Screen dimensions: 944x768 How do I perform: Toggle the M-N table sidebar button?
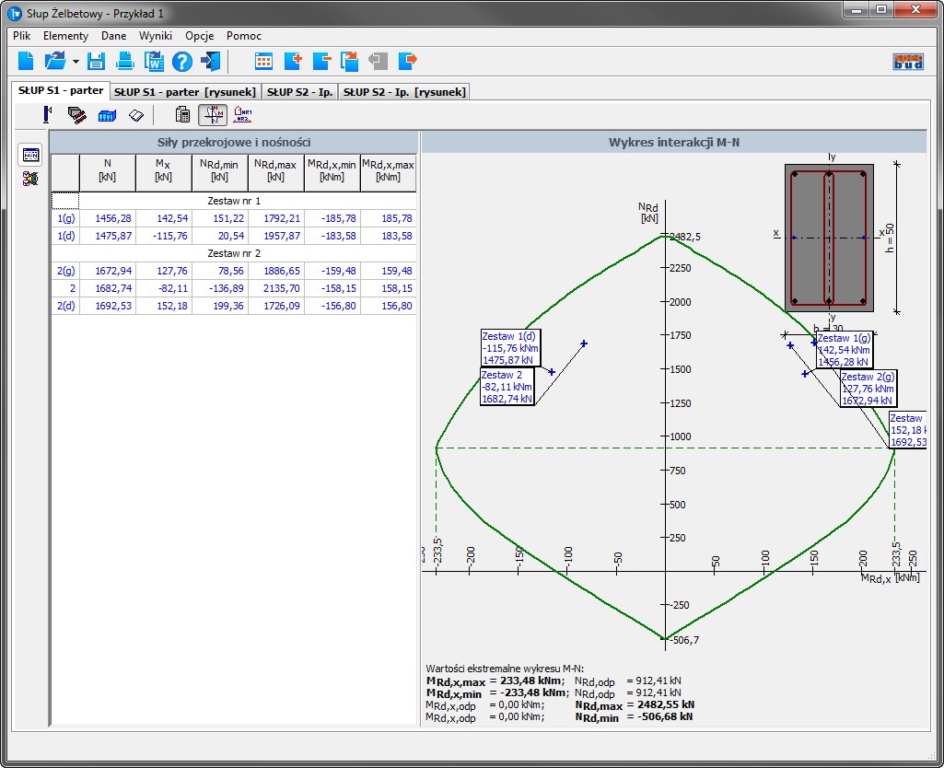30,155
